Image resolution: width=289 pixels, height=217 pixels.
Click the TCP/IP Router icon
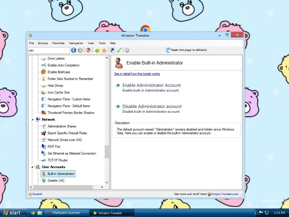[44, 160]
